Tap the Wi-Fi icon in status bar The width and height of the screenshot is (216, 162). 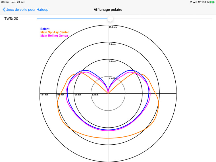tap(199, 2)
